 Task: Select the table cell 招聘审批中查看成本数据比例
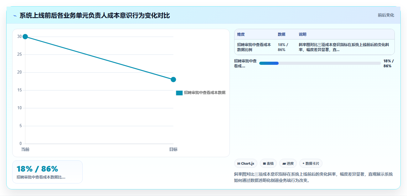[254, 47]
